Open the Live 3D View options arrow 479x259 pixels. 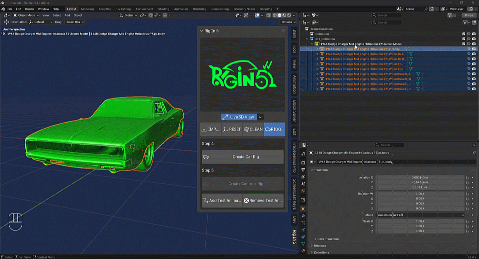[260, 117]
